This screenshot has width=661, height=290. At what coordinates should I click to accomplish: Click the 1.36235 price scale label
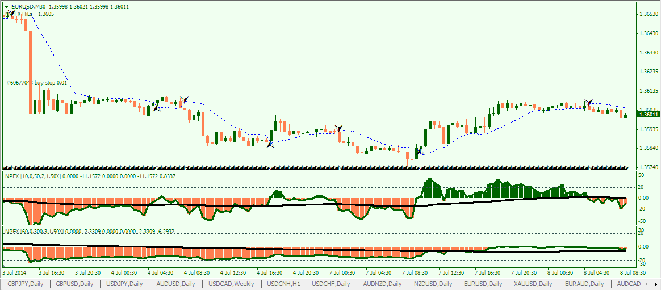(x=647, y=72)
